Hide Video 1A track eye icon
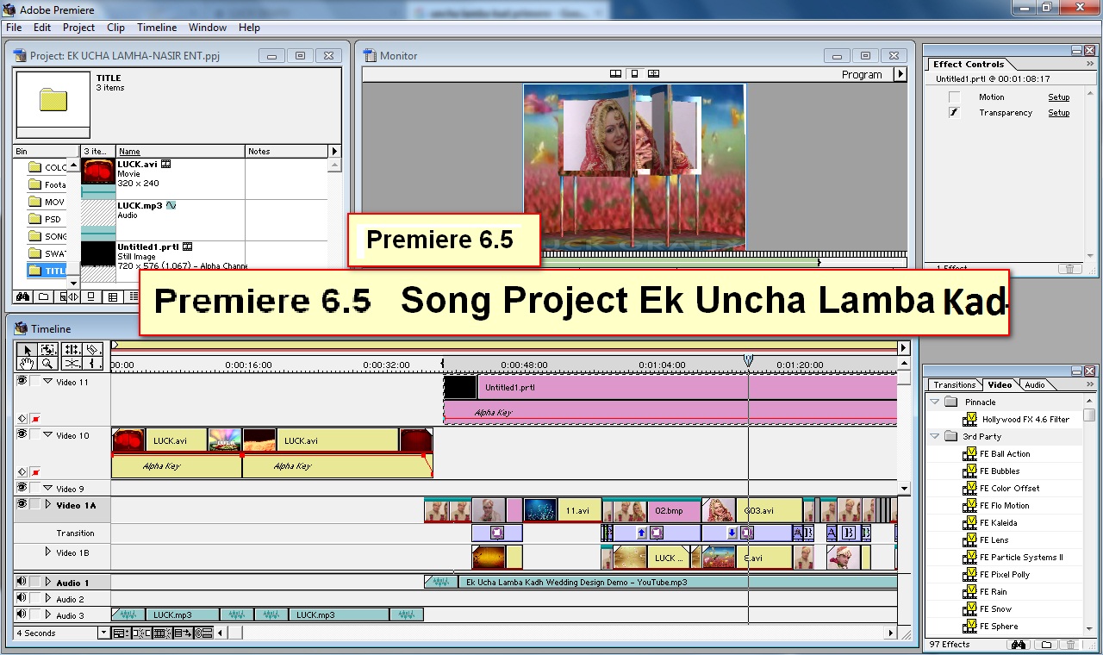The width and height of the screenshot is (1103, 655). [x=22, y=505]
